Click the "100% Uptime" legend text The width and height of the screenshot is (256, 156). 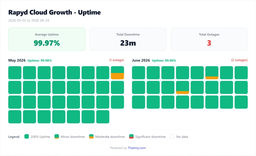click(40, 137)
